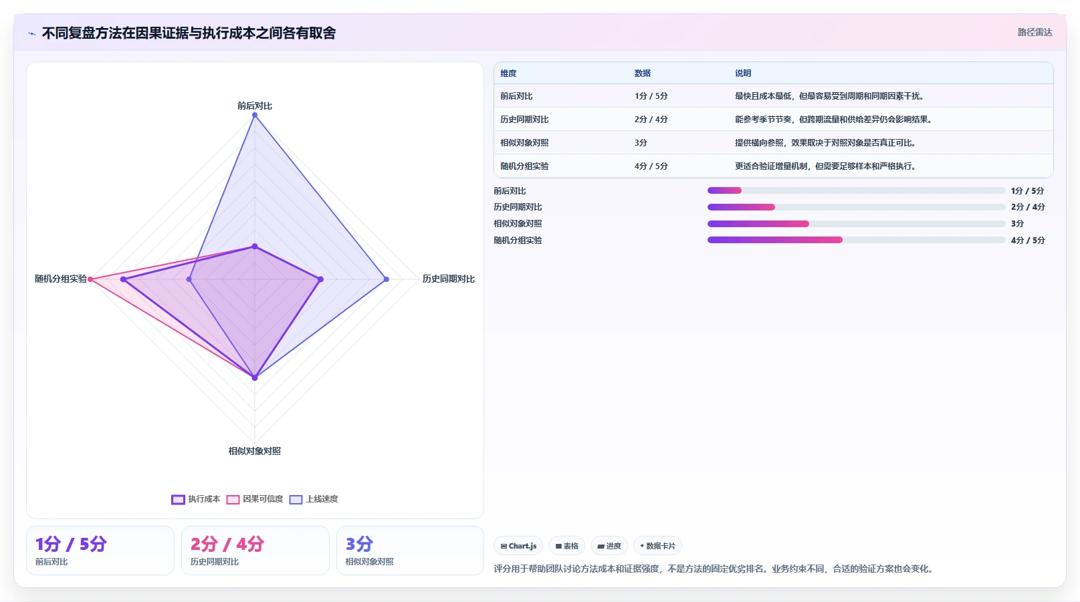The height and width of the screenshot is (602, 1080).
Task: Click the 历史同期对比 progress bar
Action: tap(856, 207)
